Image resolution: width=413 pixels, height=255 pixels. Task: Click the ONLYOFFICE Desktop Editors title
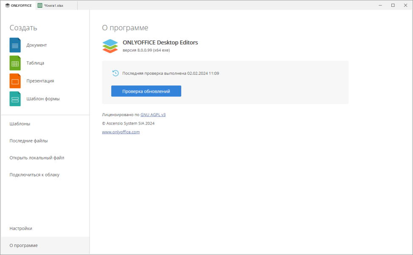[160, 42]
